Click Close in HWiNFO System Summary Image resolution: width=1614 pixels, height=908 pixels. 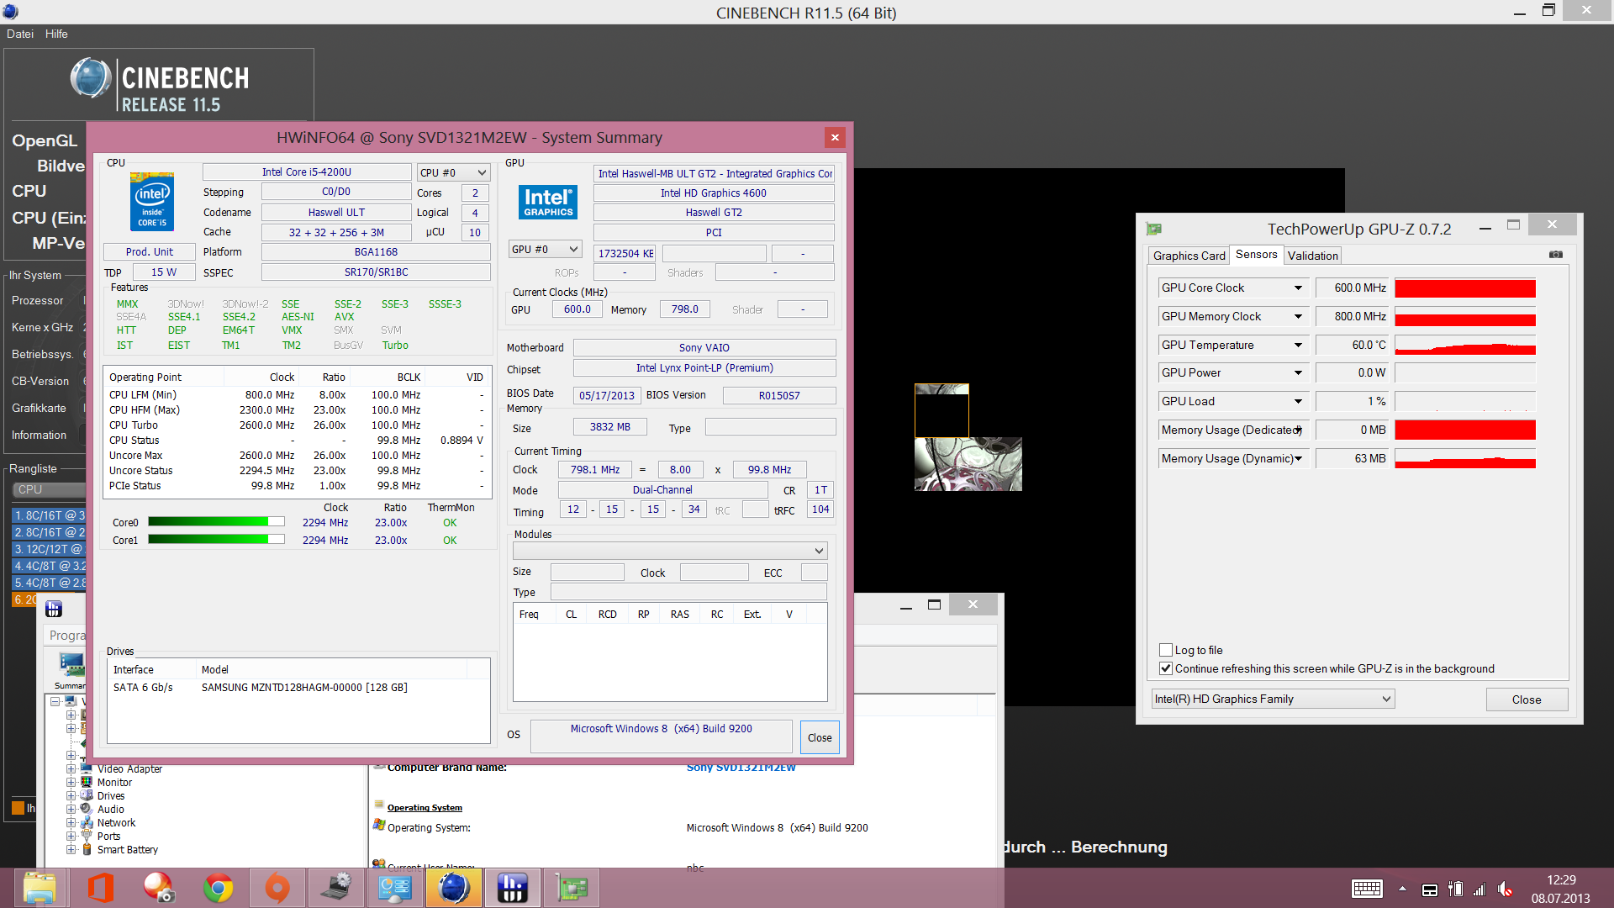[820, 737]
